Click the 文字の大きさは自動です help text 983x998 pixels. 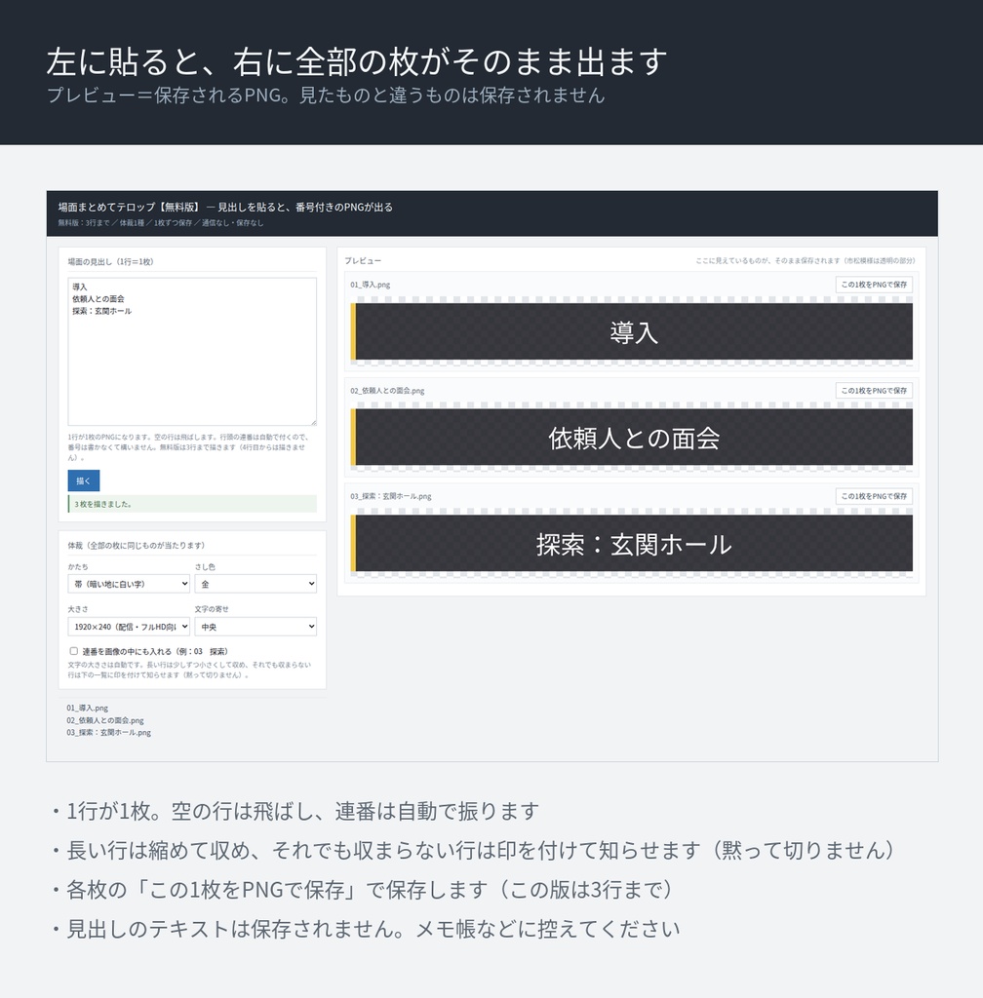click(x=190, y=670)
